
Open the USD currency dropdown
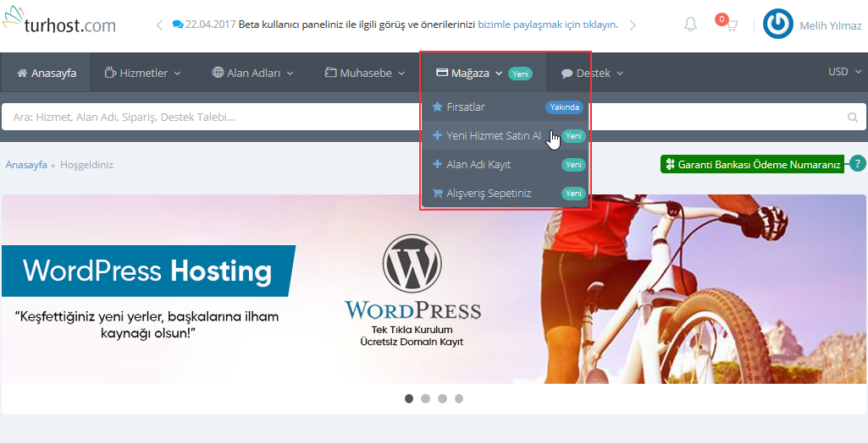tap(843, 72)
